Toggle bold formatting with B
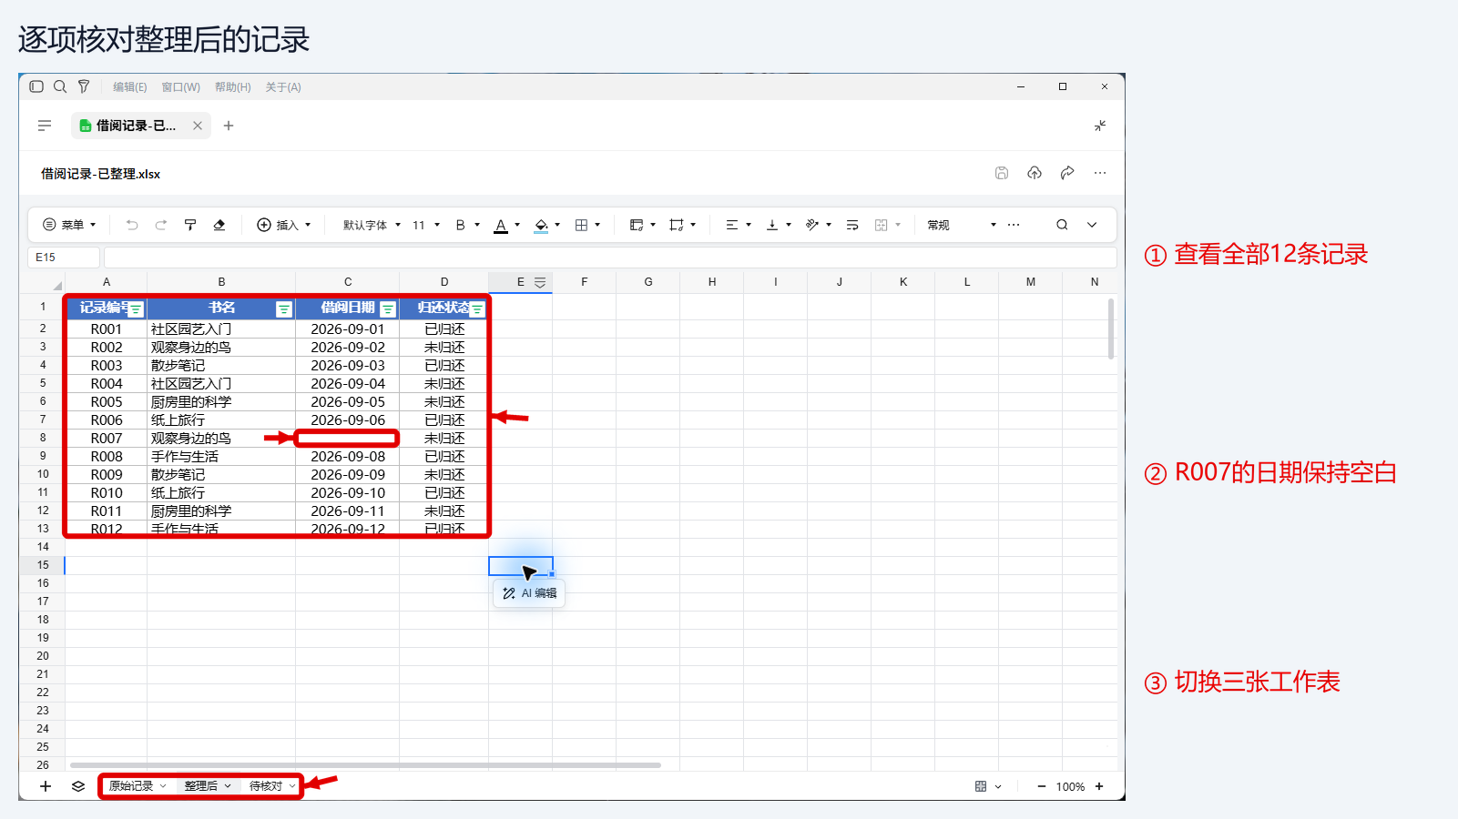1458x819 pixels. (461, 225)
